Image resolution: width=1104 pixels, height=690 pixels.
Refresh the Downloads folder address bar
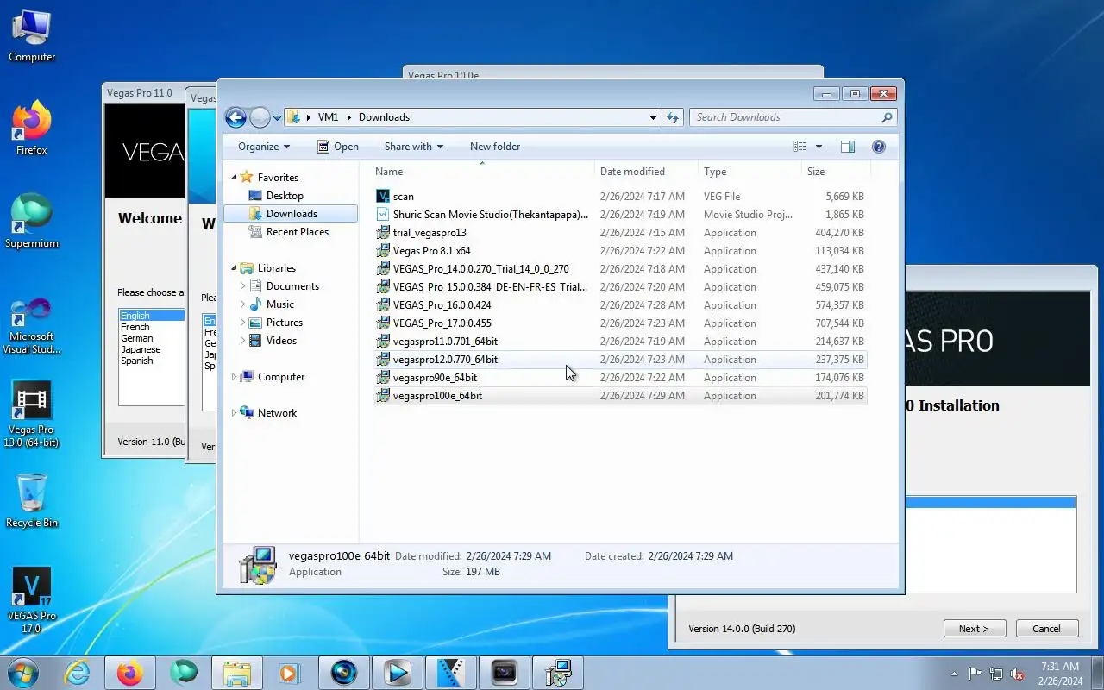673,117
